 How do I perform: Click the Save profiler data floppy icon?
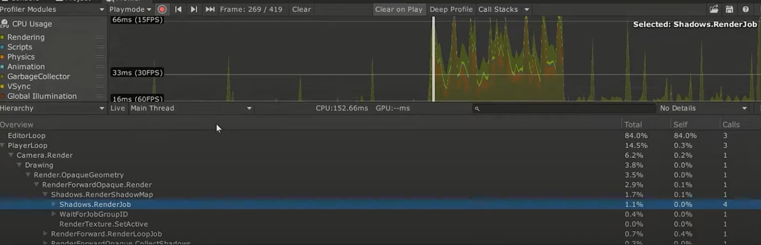[x=729, y=9]
